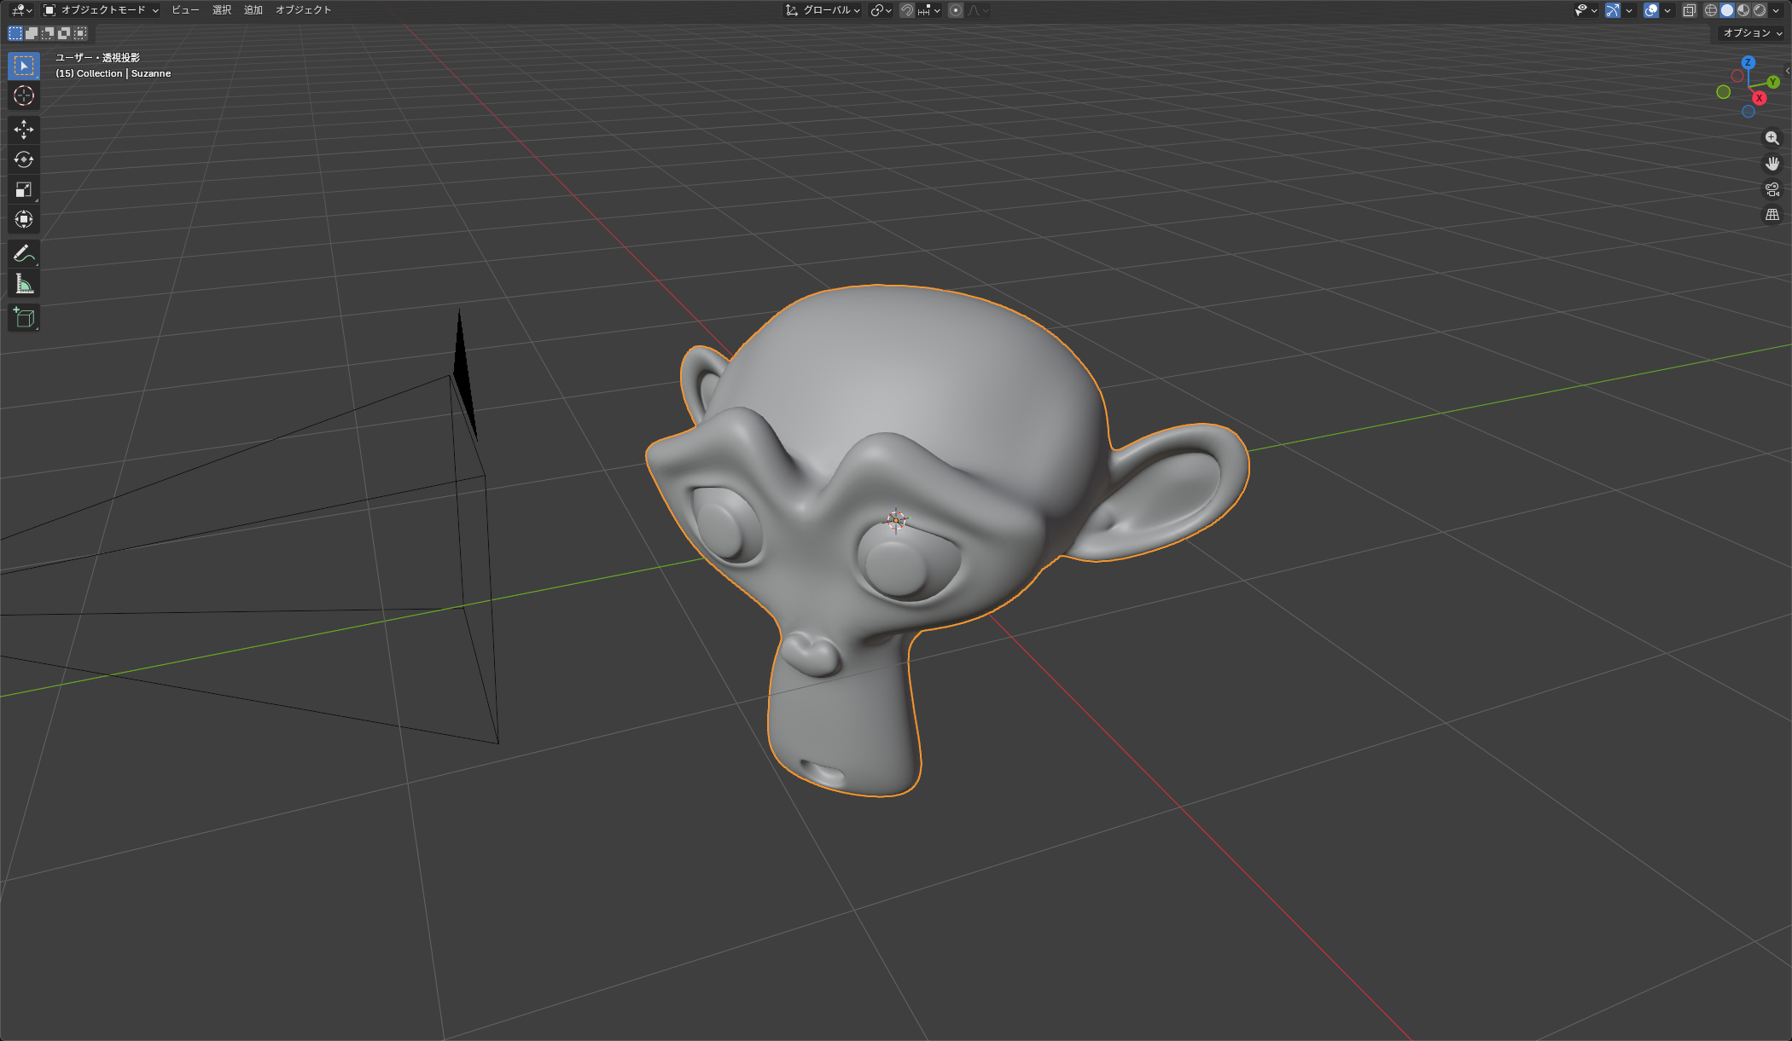Toggle viewport overlays display

[1651, 10]
